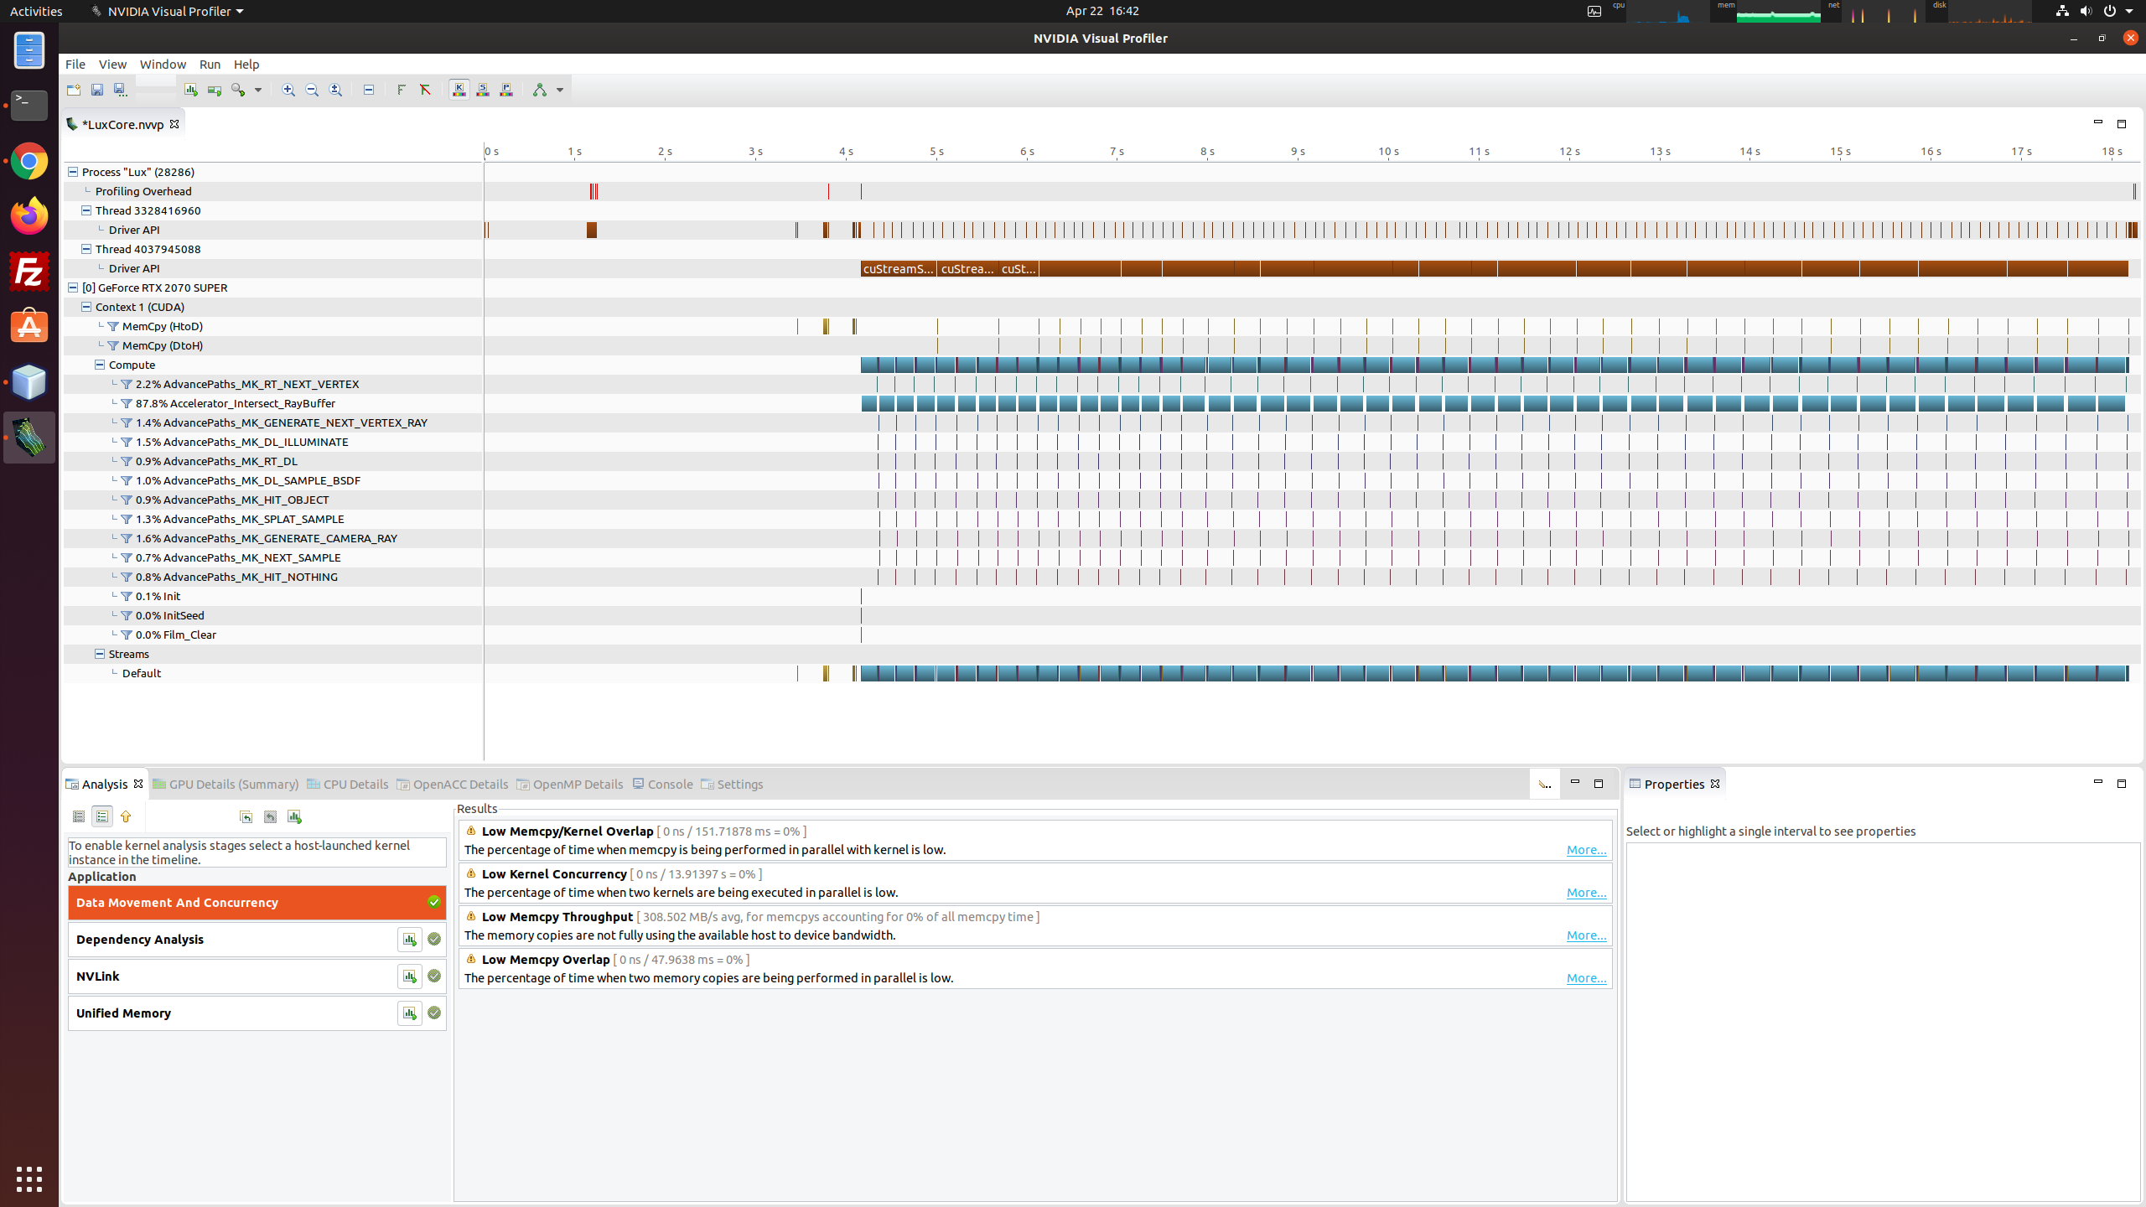Screen dimensions: 2146x1207
Task: Toggle the K color-by-kernel button
Action: (459, 90)
